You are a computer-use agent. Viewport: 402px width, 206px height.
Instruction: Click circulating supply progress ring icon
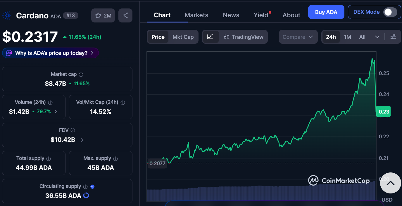(86, 195)
